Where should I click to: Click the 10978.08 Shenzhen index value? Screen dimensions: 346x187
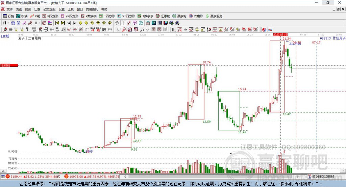point(77,177)
